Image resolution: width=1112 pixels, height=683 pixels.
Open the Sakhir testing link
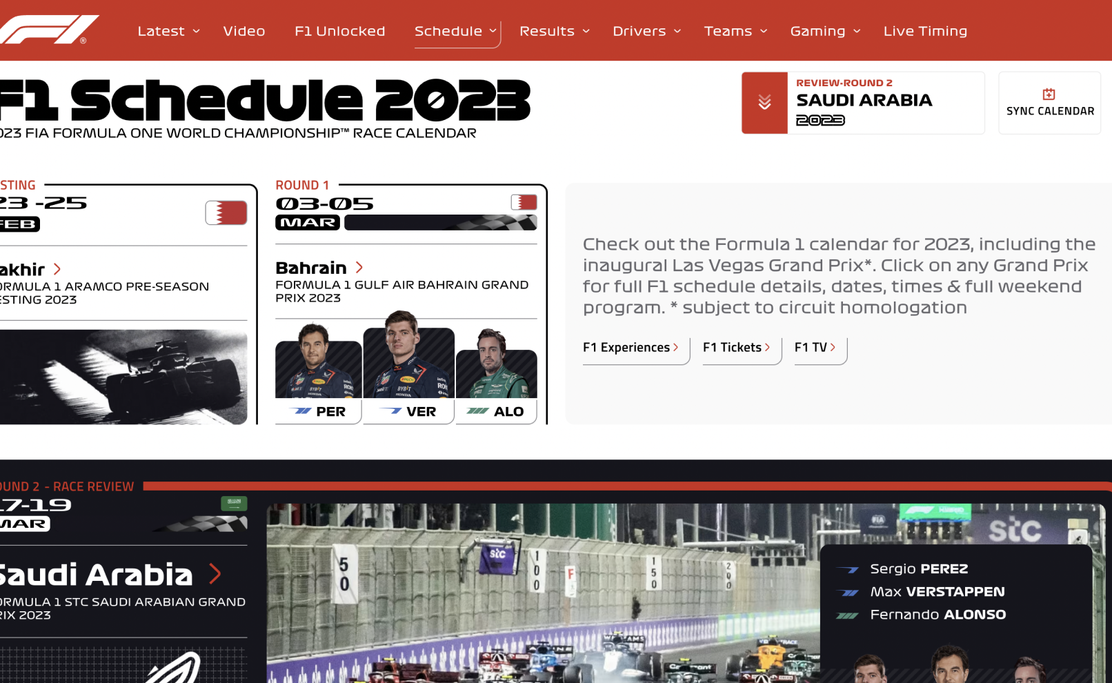click(x=22, y=269)
